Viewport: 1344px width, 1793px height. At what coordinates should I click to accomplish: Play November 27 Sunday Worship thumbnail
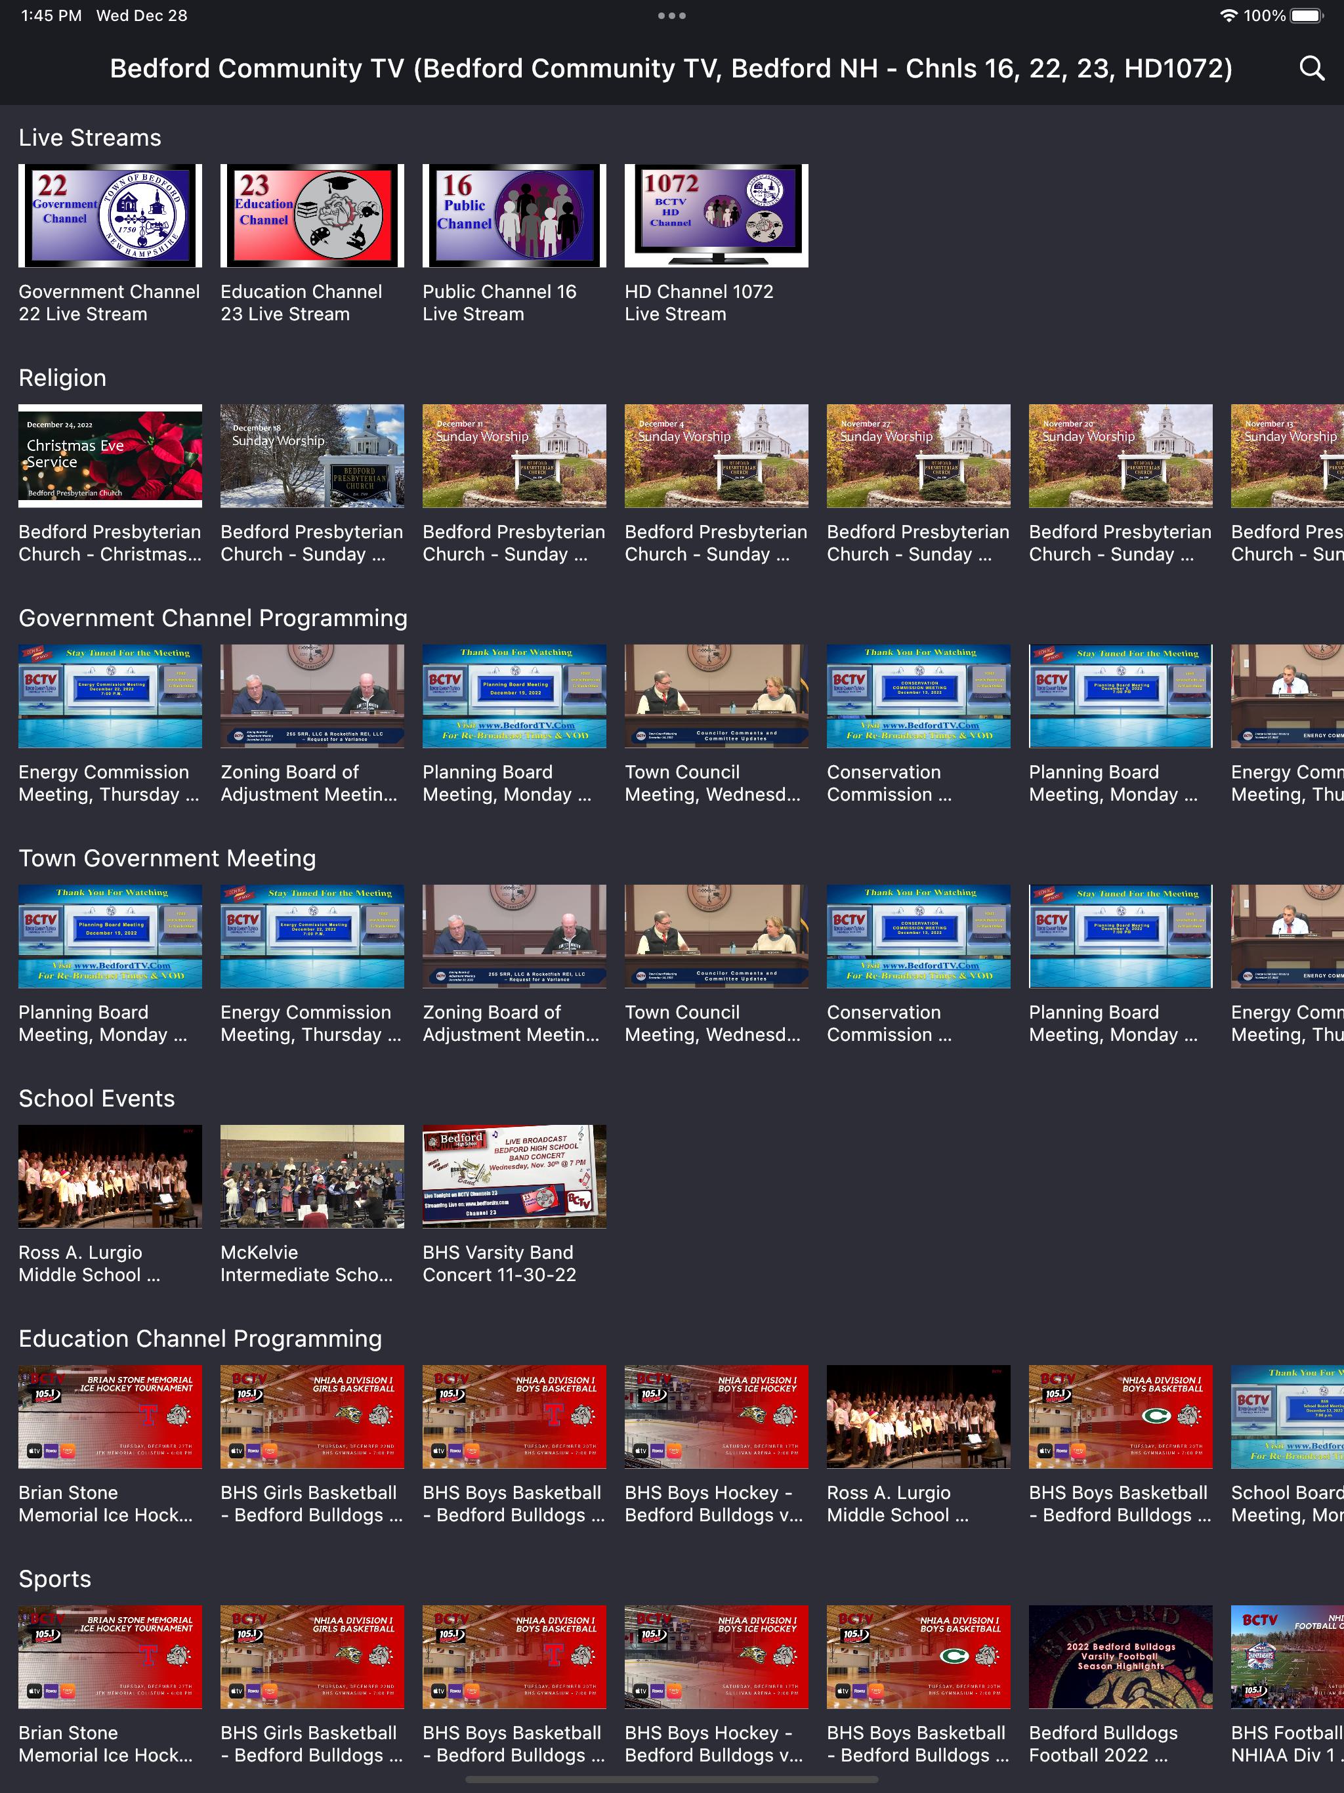tap(919, 455)
